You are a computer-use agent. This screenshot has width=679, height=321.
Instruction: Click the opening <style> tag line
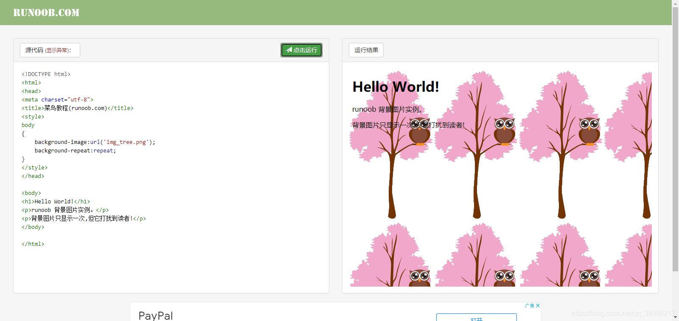tap(33, 117)
